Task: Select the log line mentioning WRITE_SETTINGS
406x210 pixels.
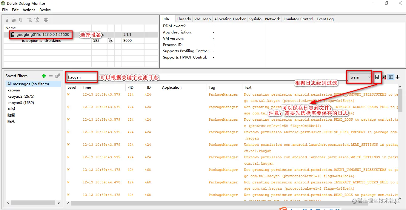Action: point(232,160)
